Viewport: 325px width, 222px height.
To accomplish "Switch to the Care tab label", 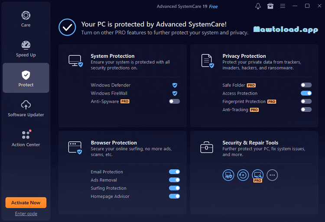I will 26,25.
